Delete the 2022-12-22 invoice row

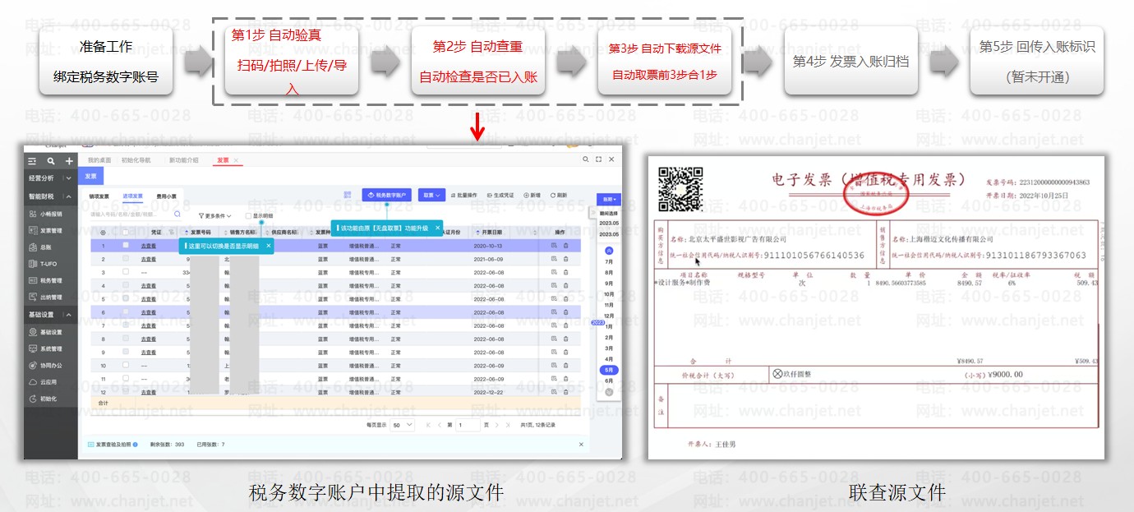coord(565,392)
